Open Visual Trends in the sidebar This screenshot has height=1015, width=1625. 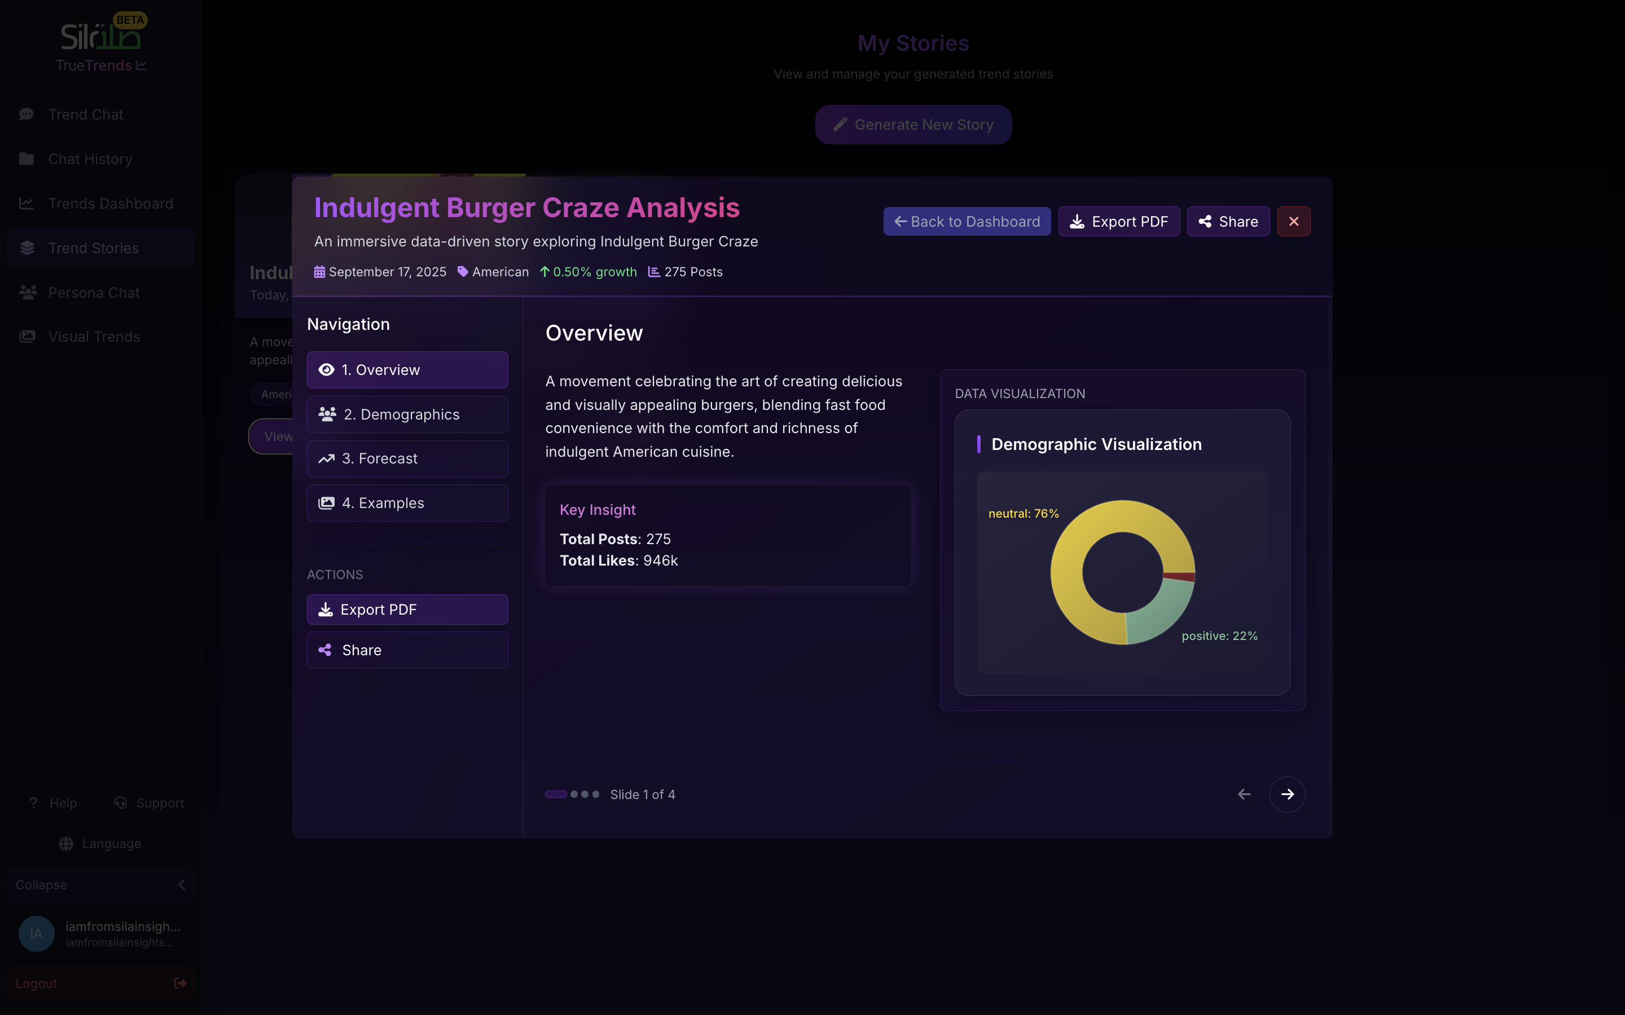[93, 336]
